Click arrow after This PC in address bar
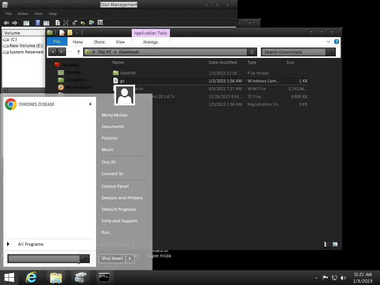Image resolution: width=380 pixels, height=285 pixels. coord(115,52)
